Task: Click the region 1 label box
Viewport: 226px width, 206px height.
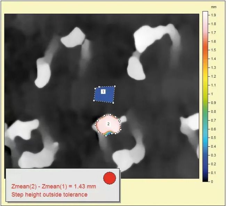Action: pyautogui.click(x=103, y=92)
